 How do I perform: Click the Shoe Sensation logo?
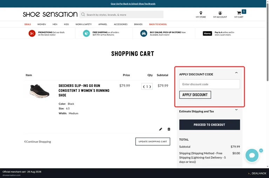50,14
